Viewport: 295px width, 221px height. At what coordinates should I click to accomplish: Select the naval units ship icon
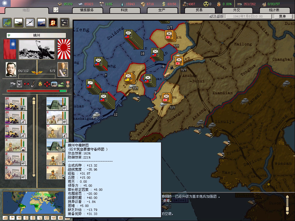coord(41,22)
